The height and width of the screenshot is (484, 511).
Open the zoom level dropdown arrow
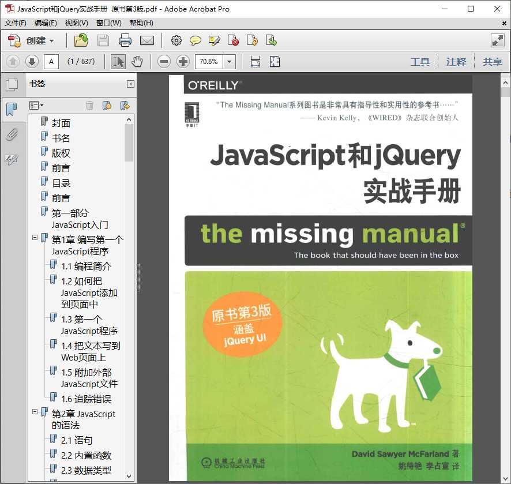click(229, 62)
